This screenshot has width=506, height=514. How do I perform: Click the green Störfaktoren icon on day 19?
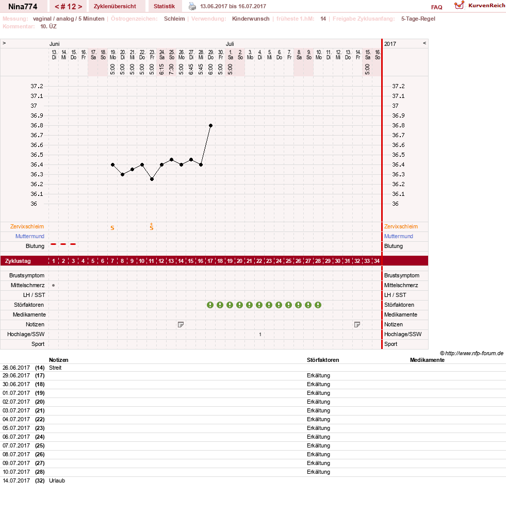230,305
